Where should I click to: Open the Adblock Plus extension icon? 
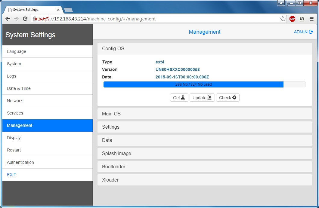pyautogui.click(x=292, y=19)
